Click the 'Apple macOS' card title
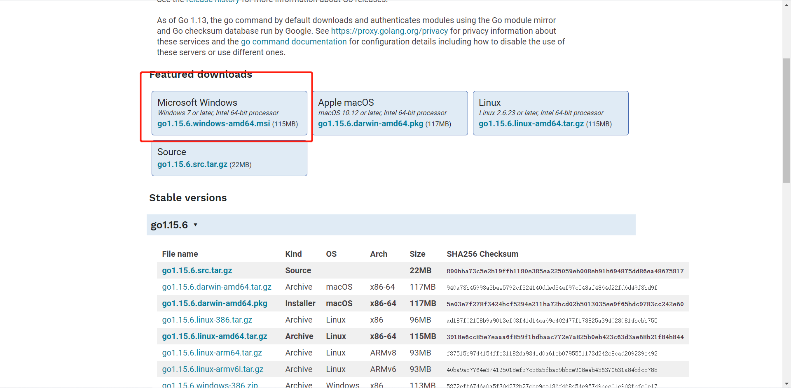This screenshot has height=388, width=791. (346, 102)
